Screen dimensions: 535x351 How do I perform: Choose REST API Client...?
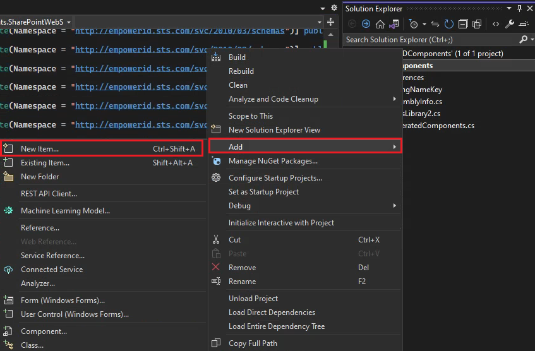pyautogui.click(x=102, y=194)
